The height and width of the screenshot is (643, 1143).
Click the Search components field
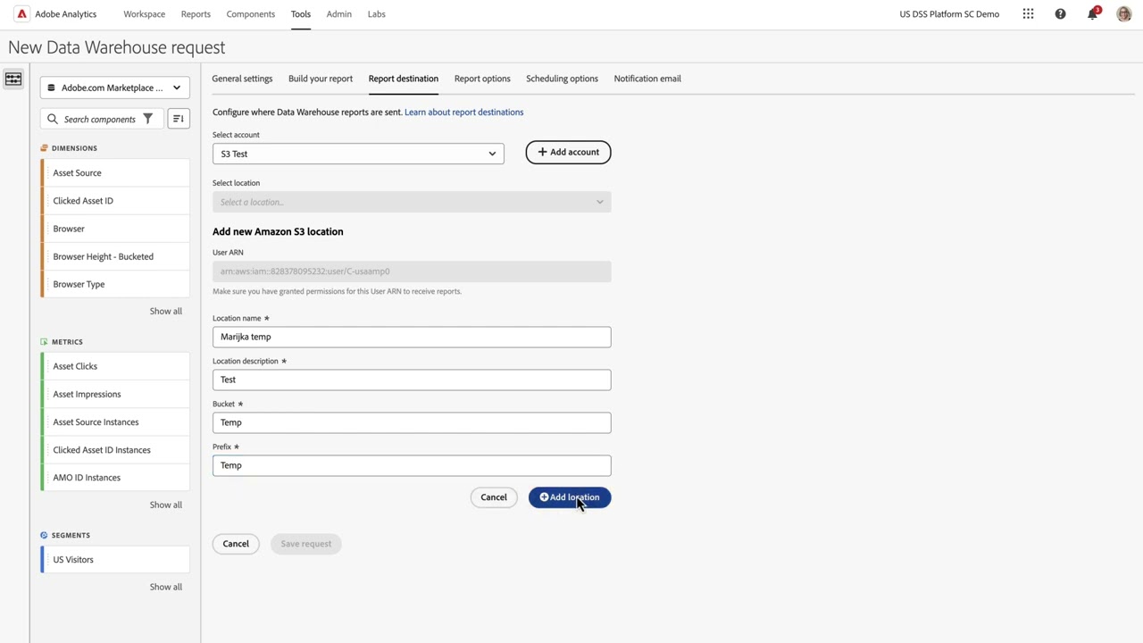(x=100, y=119)
